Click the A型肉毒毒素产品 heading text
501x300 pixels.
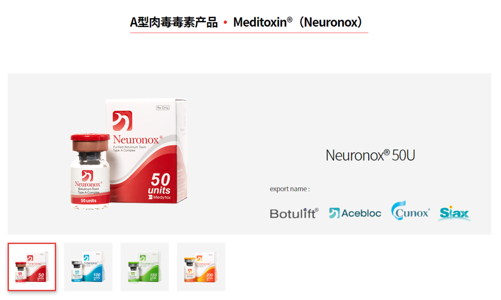point(174,22)
